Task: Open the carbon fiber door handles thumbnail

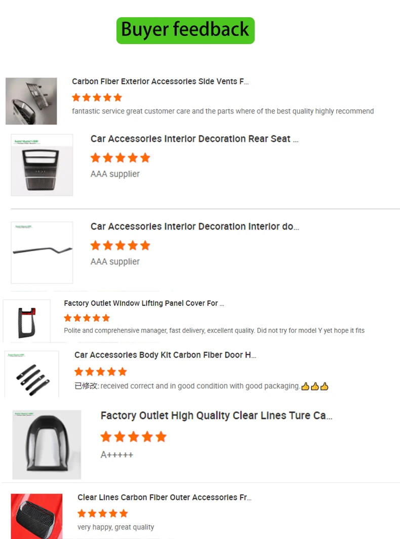Action: (31, 374)
